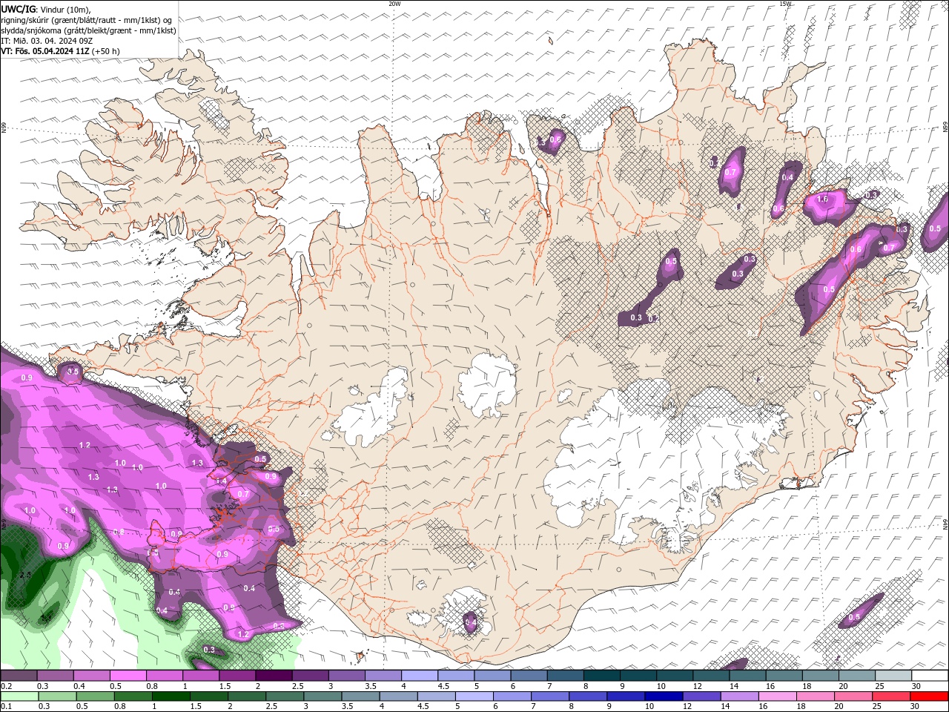949x712 pixels.
Task: Select the upper legend swatch starting at 4
Action: 419,676
